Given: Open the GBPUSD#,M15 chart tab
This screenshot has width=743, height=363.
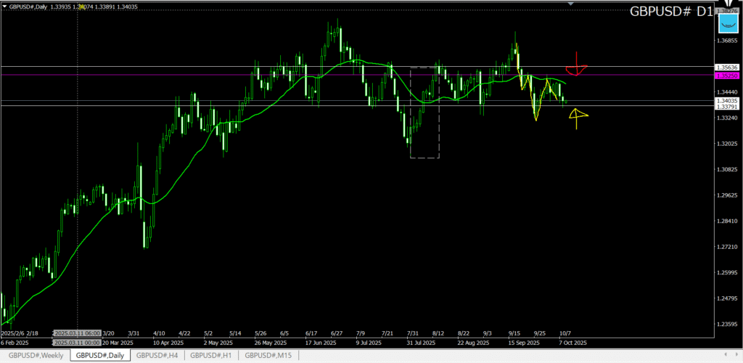Looking at the screenshot, I should click(x=268, y=355).
